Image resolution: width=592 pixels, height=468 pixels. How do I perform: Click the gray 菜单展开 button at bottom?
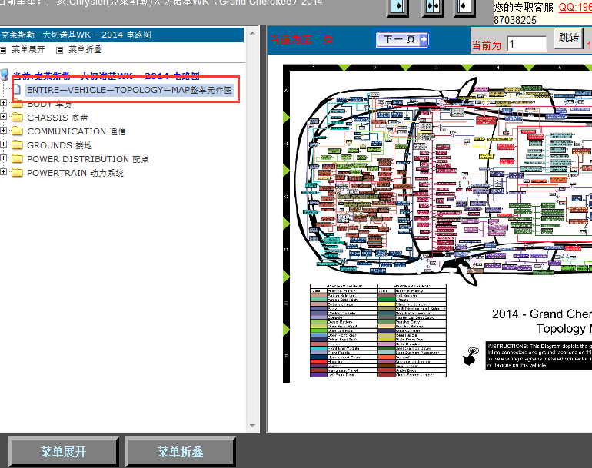point(63,452)
